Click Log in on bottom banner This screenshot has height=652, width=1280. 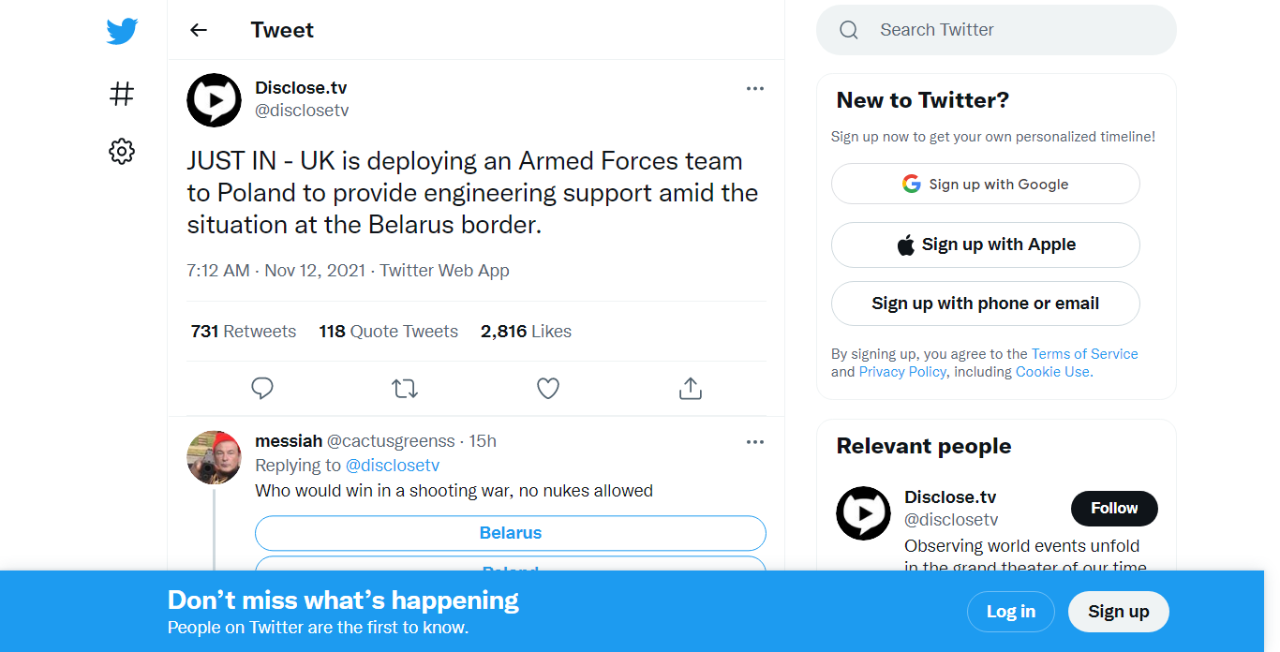click(1011, 612)
